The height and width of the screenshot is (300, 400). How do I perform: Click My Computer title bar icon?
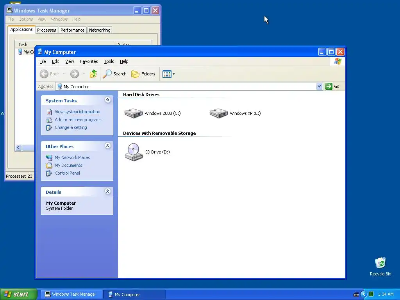40,52
